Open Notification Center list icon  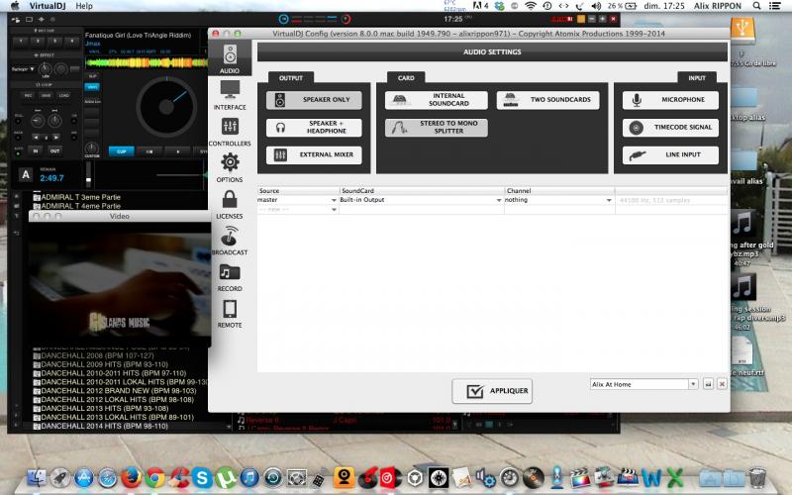pyautogui.click(x=775, y=6)
